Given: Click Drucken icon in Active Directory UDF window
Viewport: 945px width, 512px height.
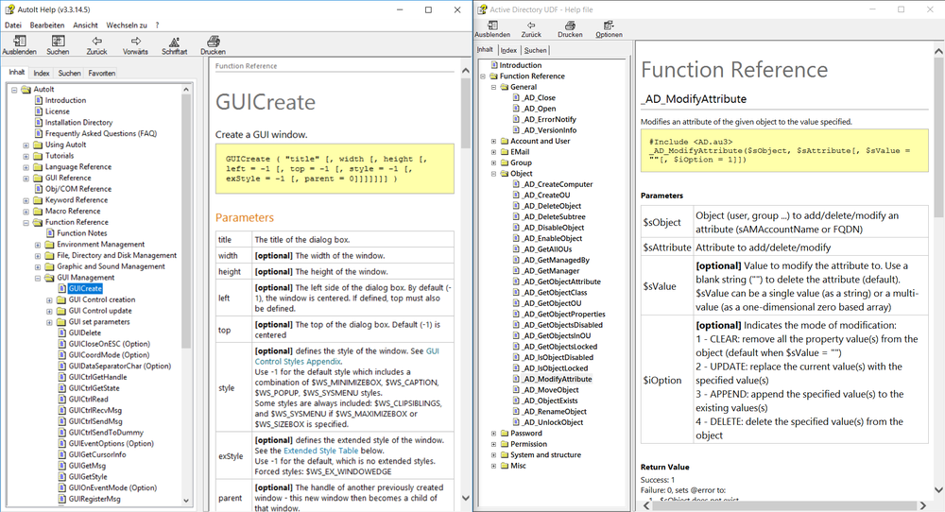Looking at the screenshot, I should [x=570, y=26].
